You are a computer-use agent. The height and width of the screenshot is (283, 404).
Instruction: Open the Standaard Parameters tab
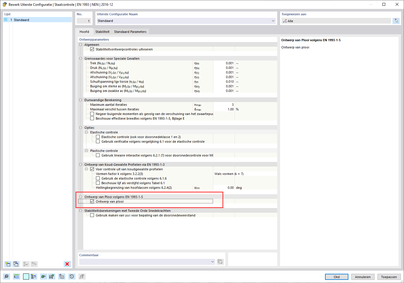[130, 32]
